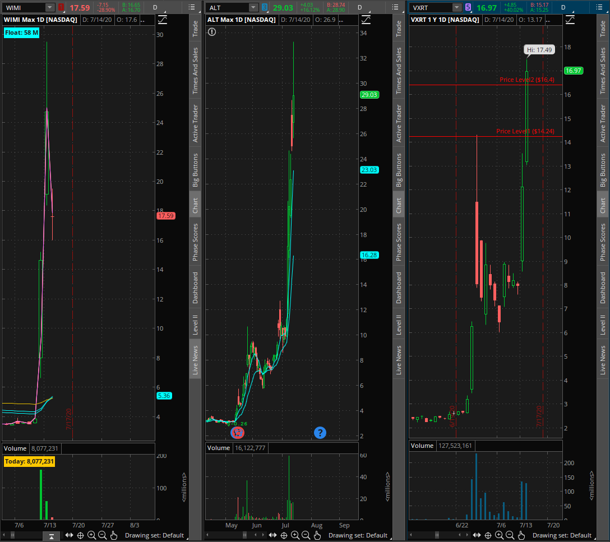
Task: Select the pointing hand tool under VXRT chart
Action: click(x=521, y=535)
